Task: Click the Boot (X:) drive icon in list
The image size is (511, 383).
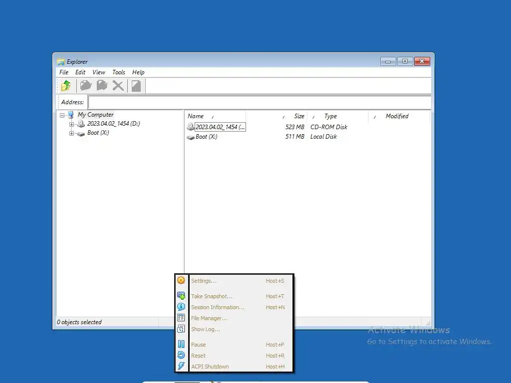Action: coord(191,137)
